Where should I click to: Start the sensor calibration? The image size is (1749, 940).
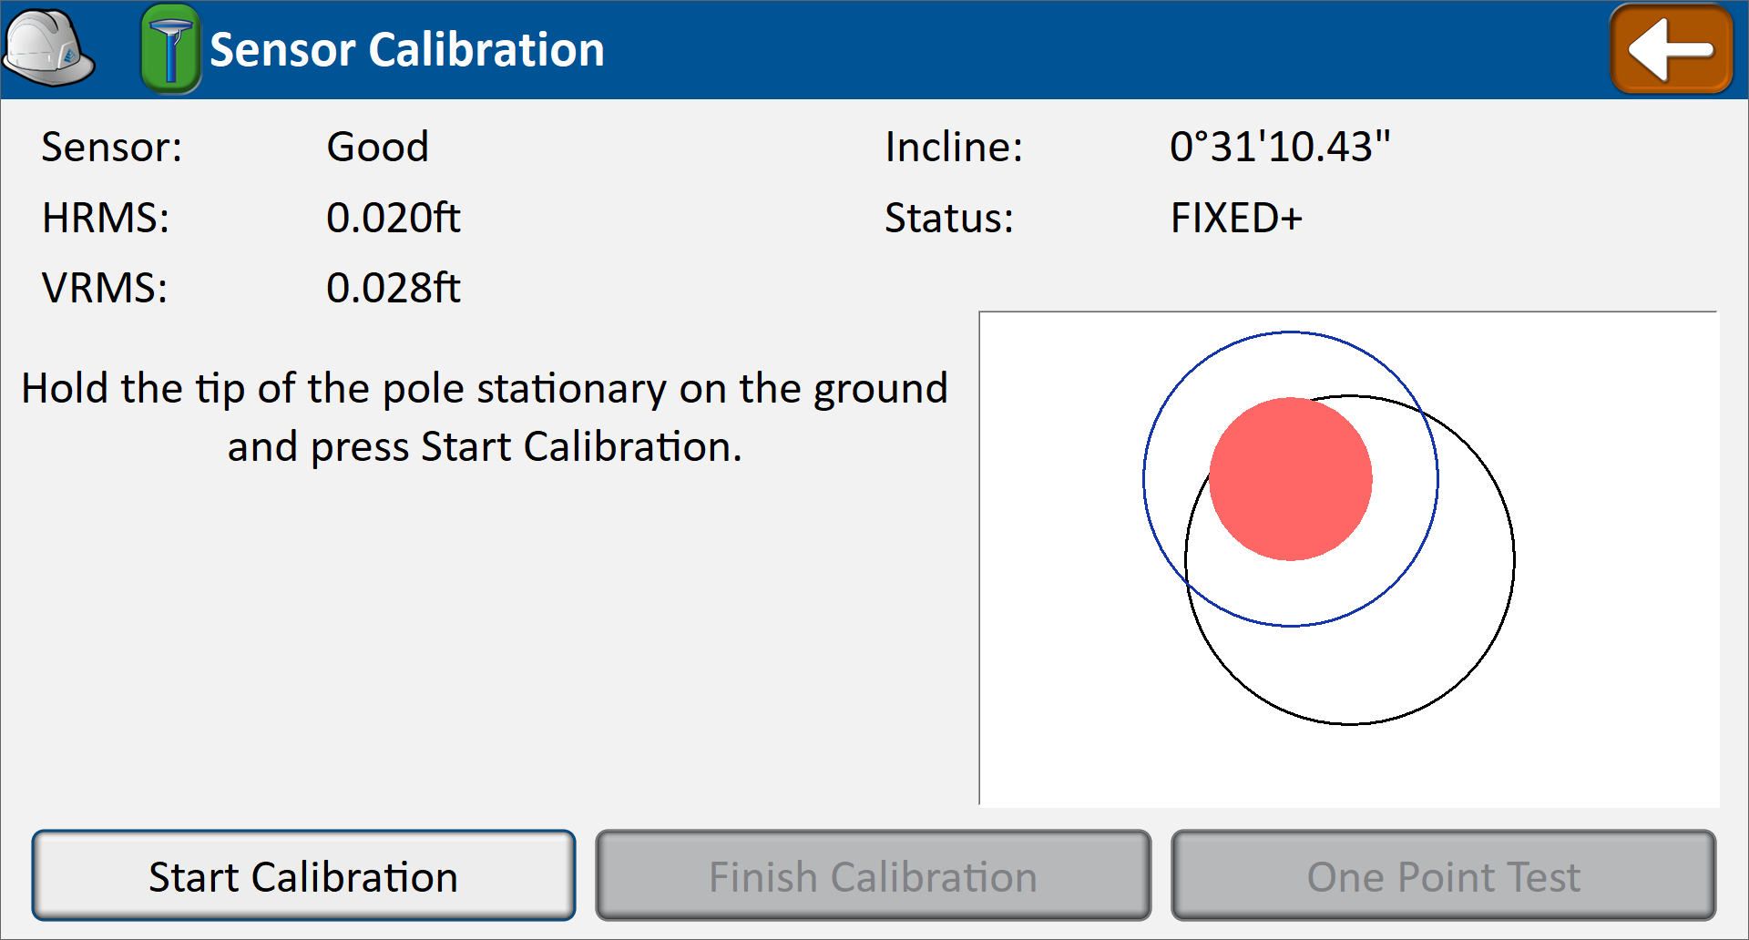click(303, 875)
